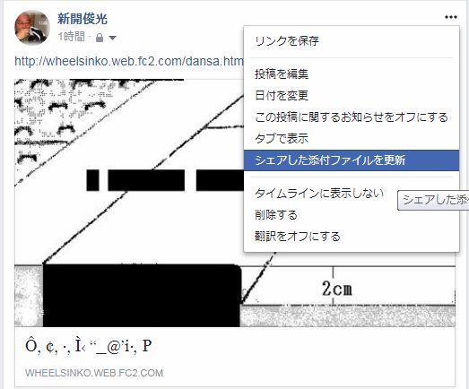Open the wheelsinko.web.fc2.com/dansa.htm link
The image size is (469, 389).
(129, 61)
